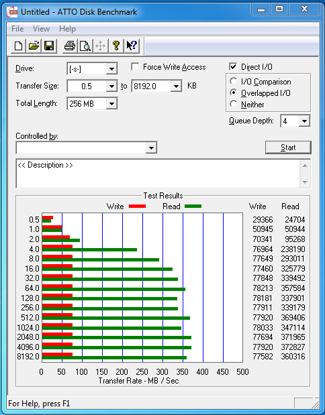Click the green read bar for 512.0 row
Screen dimensions: 325x415
click(x=116, y=318)
